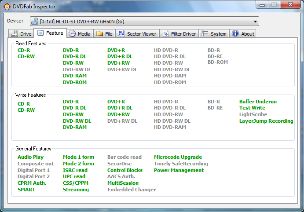Click the File tab's folder icon
The height and width of the screenshot is (212, 304).
point(100,34)
